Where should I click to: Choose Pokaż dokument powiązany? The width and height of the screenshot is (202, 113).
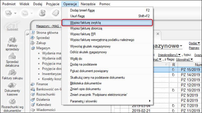107,71
